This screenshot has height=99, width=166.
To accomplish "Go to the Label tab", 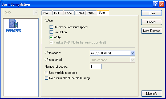I will [x=69, y=13].
